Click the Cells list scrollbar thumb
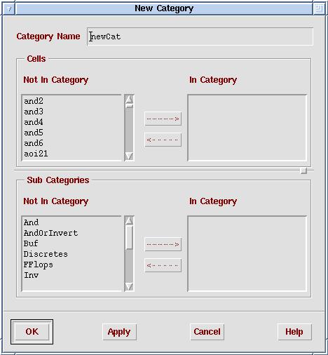 coord(129,105)
